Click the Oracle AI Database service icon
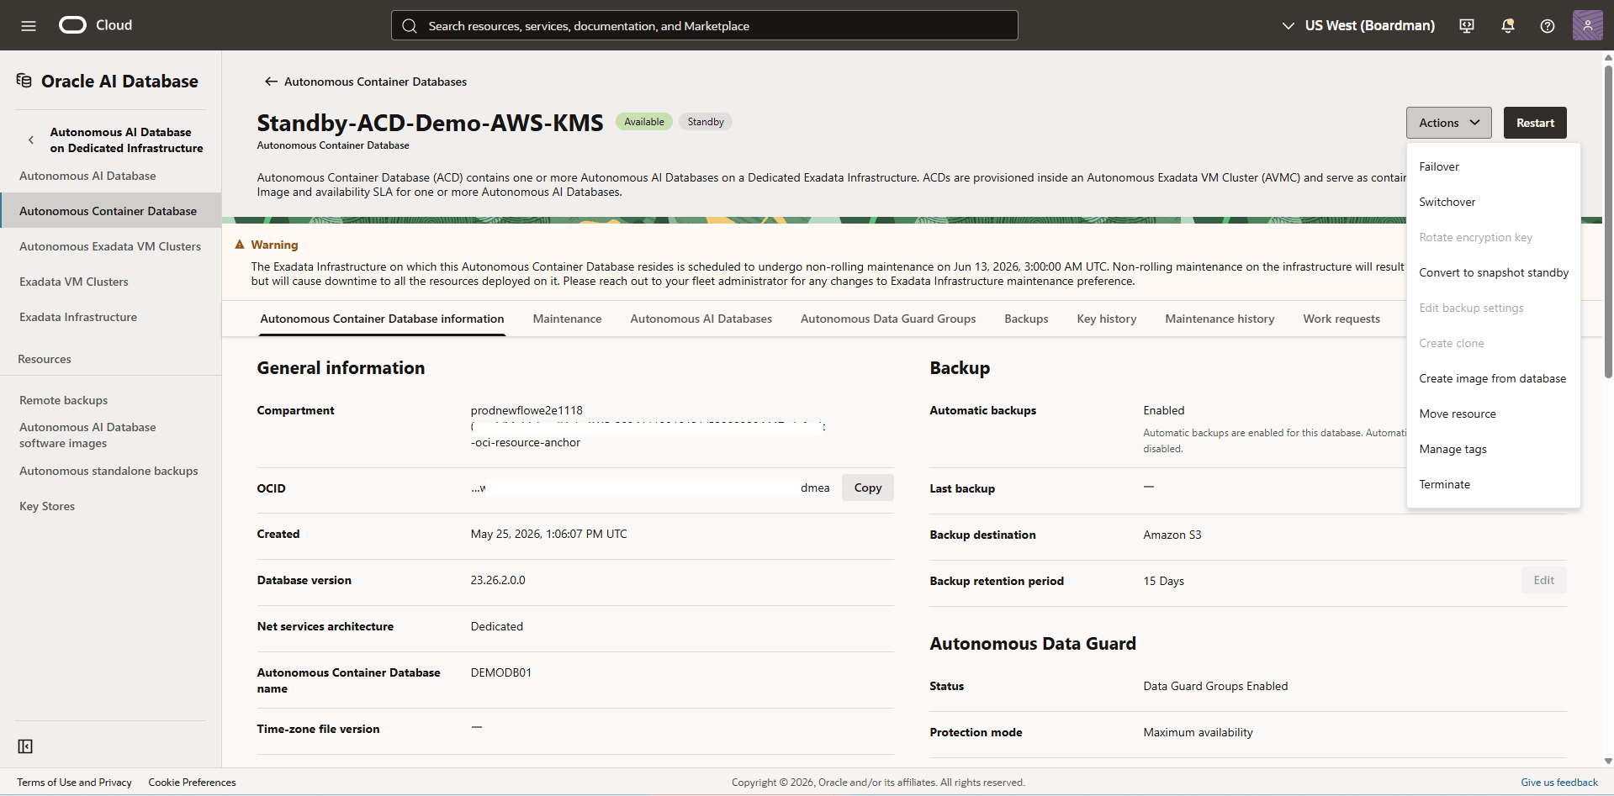The width and height of the screenshot is (1614, 796). 24,81
